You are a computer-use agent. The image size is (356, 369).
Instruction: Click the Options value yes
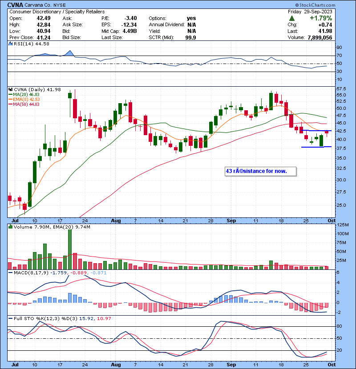click(x=191, y=18)
